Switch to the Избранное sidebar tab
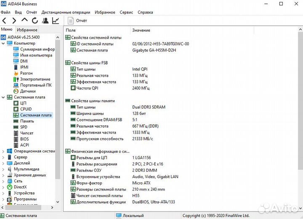The image size is (303, 219). [27, 30]
